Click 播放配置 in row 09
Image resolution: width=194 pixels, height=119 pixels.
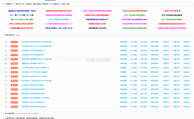pyautogui.click(x=123, y=76)
